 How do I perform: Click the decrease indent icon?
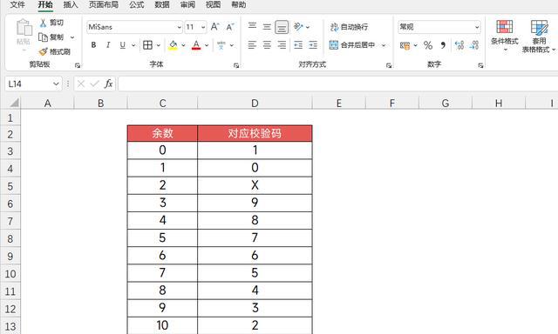(298, 45)
